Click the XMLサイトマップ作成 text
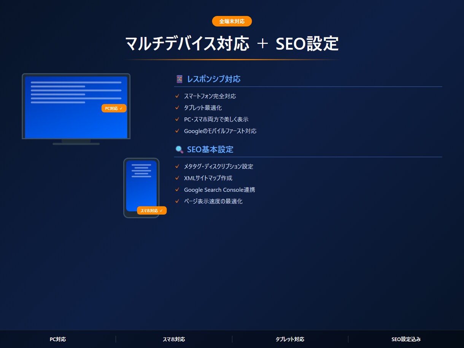This screenshot has height=348, width=464. point(208,178)
